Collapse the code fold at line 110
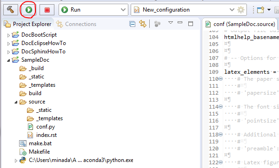This screenshot has width=279, height=168. tap(220, 79)
